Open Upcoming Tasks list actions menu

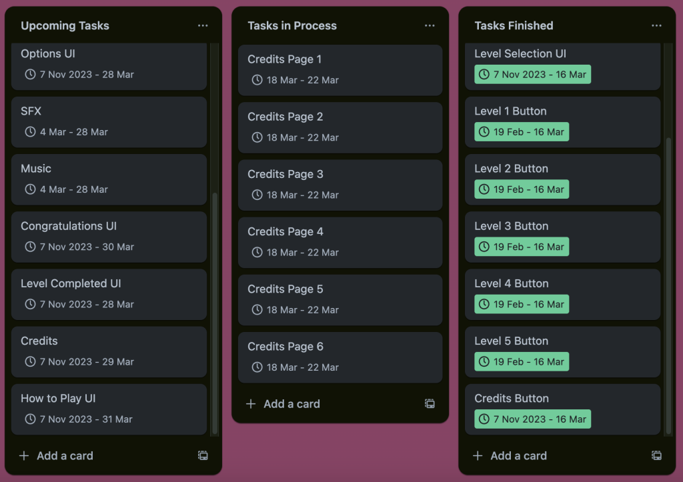(203, 26)
